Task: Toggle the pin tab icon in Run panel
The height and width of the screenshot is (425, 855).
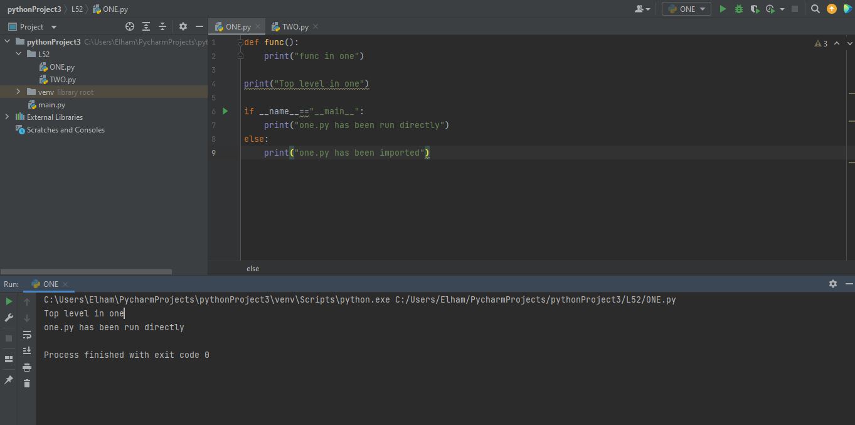Action: pyautogui.click(x=9, y=380)
